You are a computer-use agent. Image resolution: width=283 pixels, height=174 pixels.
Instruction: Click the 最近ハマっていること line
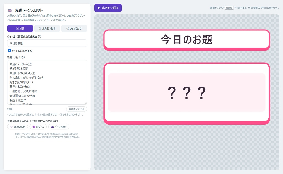(20, 64)
